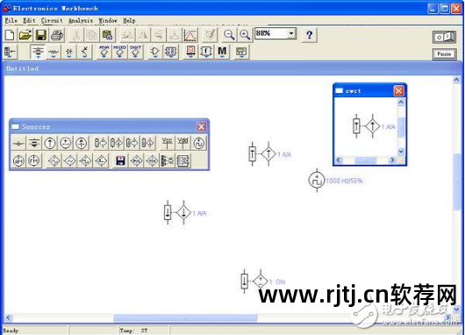This screenshot has width=465, height=335.
Task: Click the horizontal scrollbar thumb at bottom
Action: [x=185, y=317]
